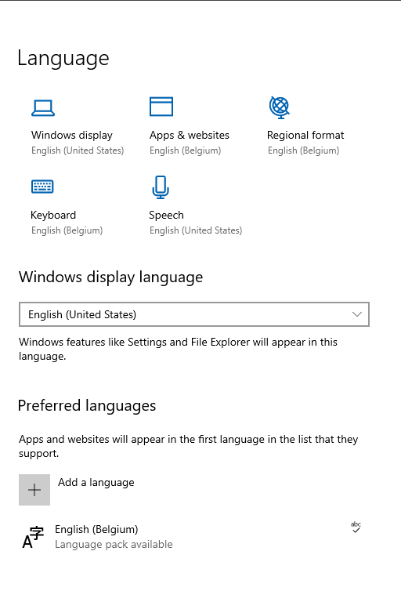
Task: Click English (Belgium) under Regional format
Action: pos(303,150)
